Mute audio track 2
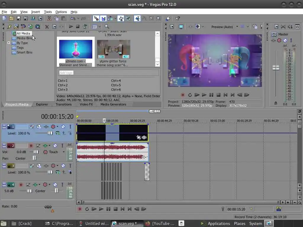 click(55, 146)
